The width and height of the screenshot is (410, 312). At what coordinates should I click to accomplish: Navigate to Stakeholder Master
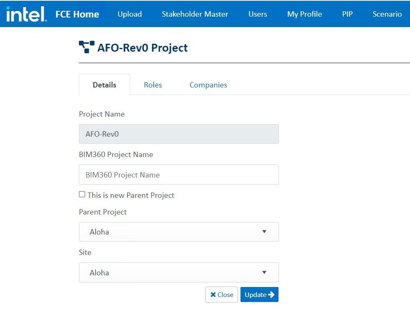[x=195, y=14]
